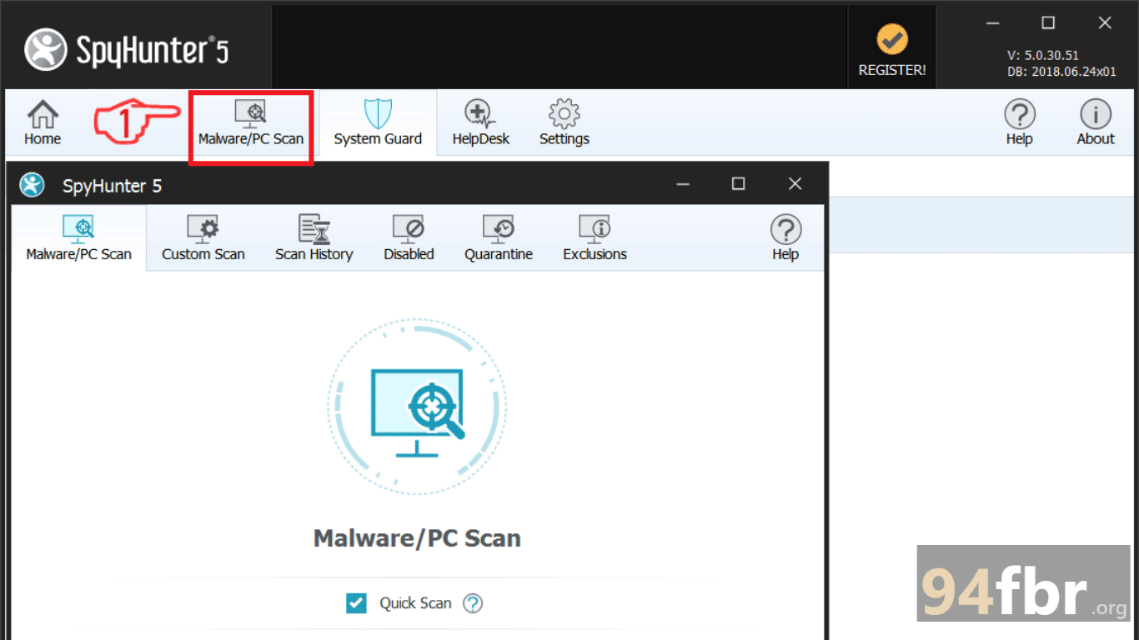Maximize the main SpyHunter window
1139x640 pixels.
pyautogui.click(x=1048, y=23)
